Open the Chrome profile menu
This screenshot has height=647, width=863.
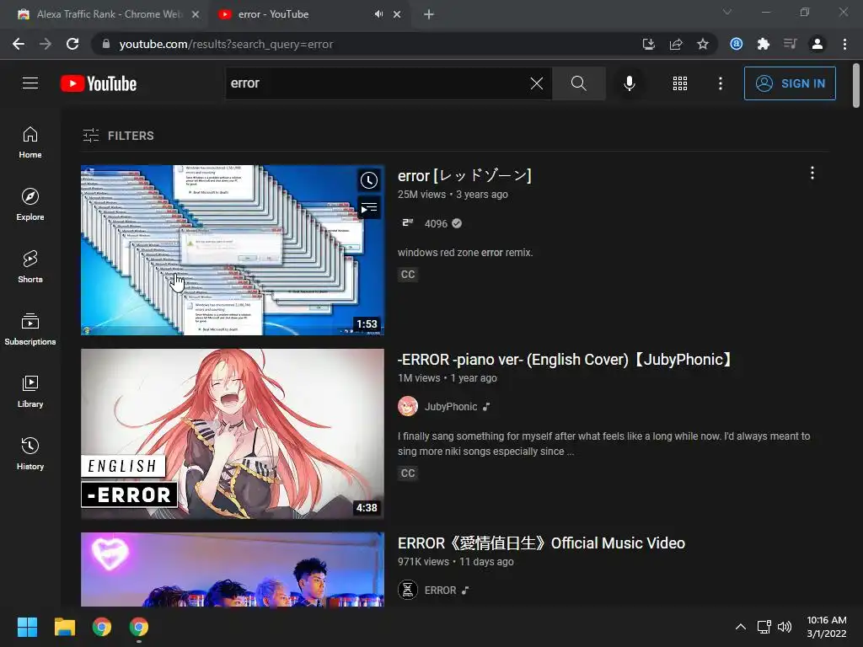point(817,44)
